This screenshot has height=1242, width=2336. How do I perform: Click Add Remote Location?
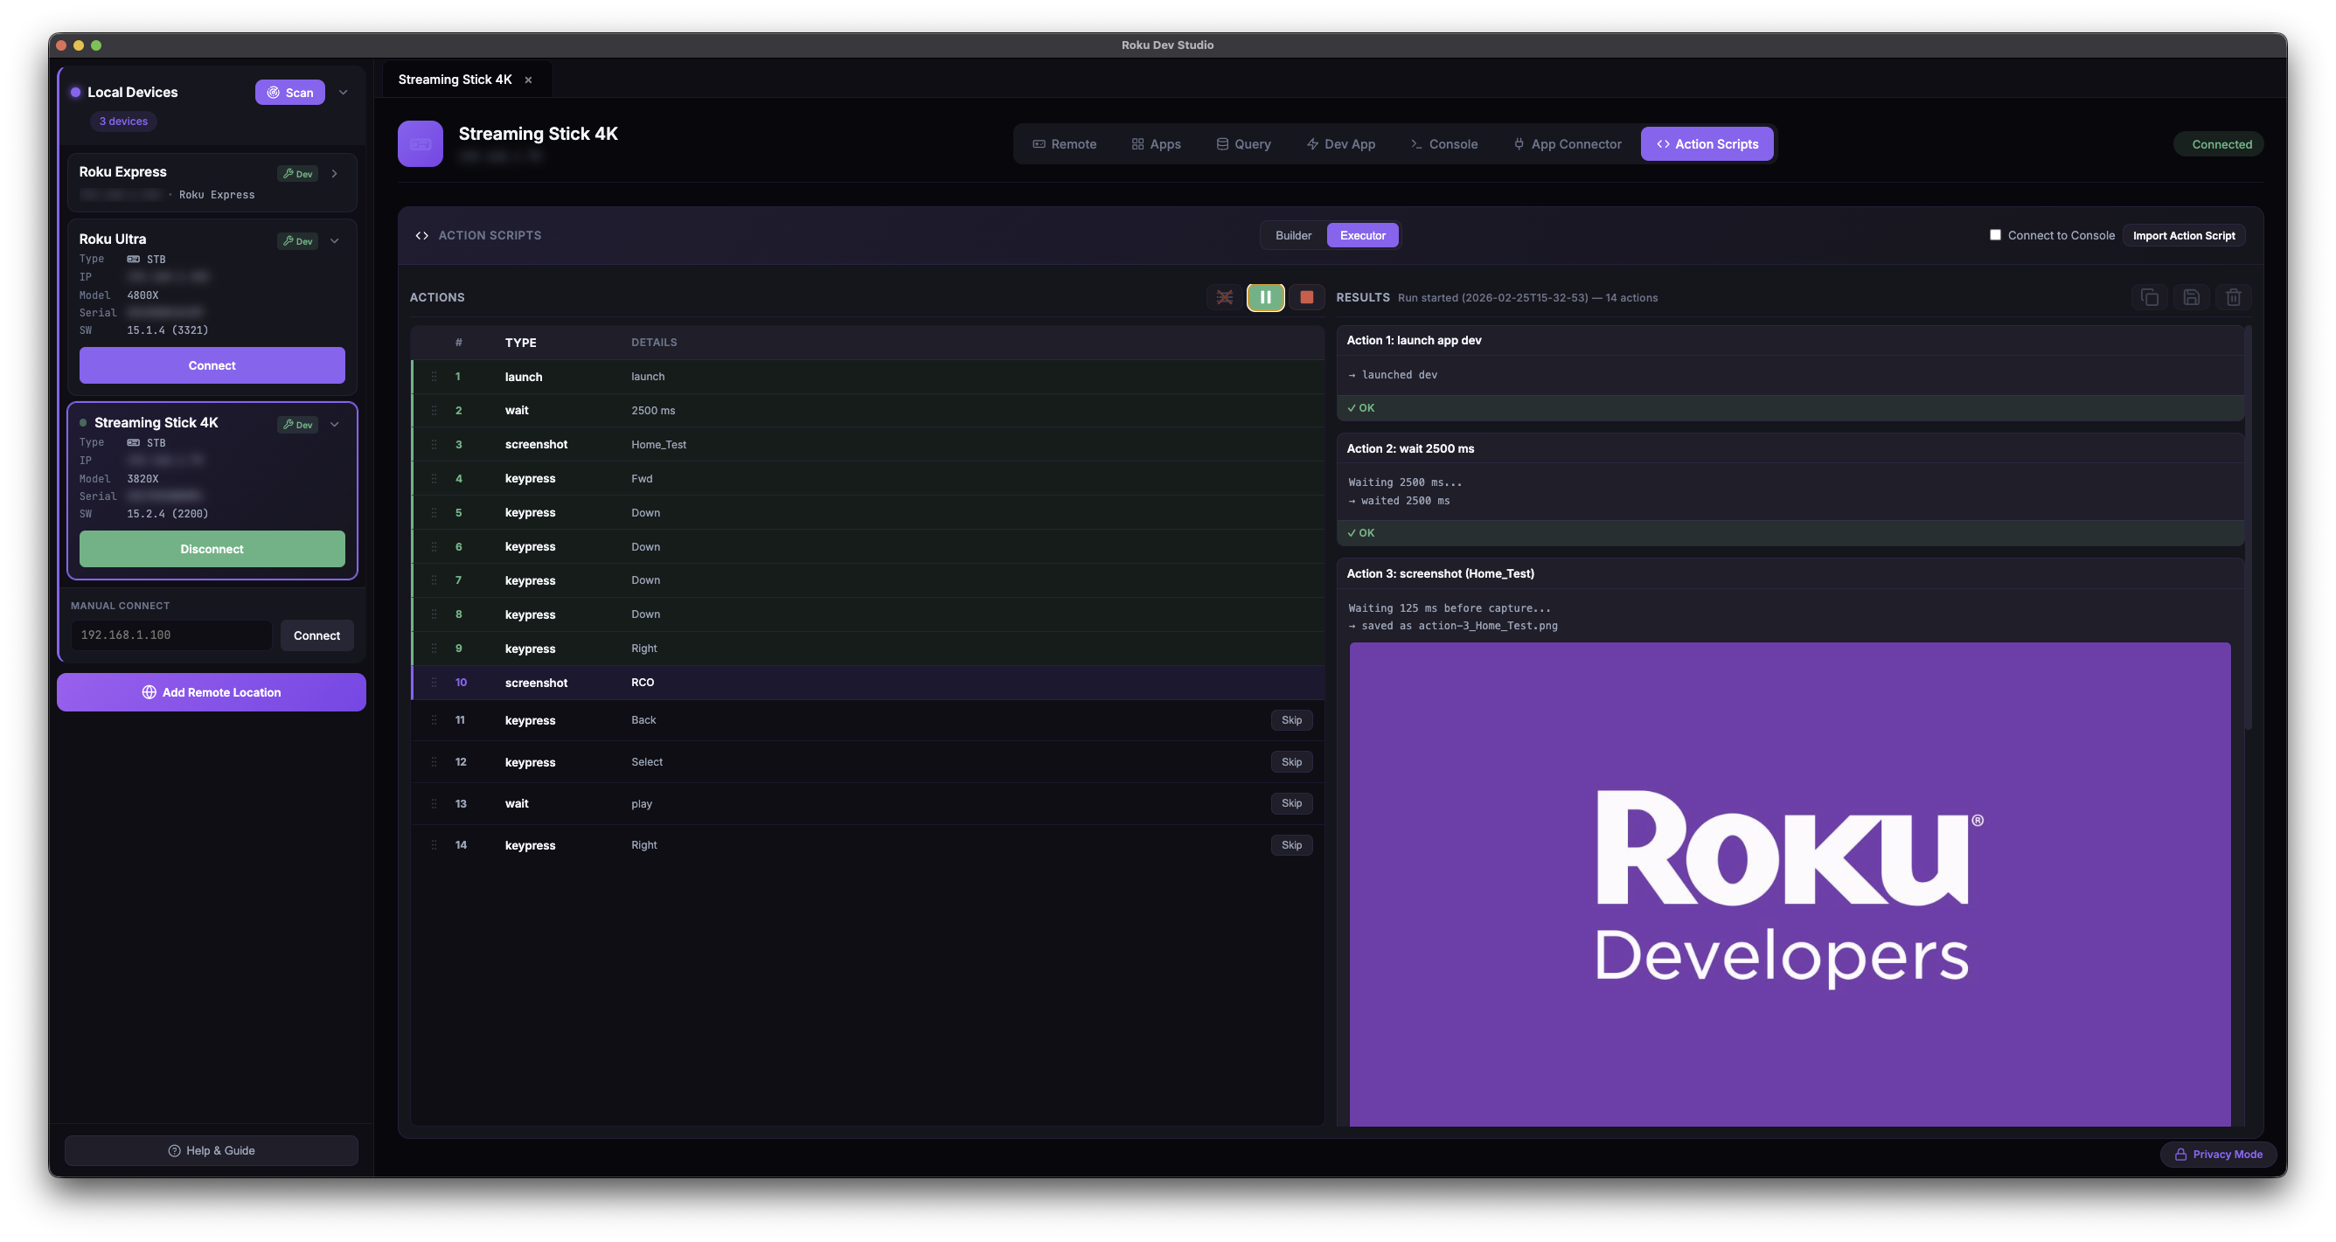click(x=212, y=692)
